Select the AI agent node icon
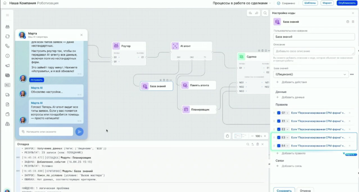Viewport: 359px width, 192px height. tap(175, 46)
